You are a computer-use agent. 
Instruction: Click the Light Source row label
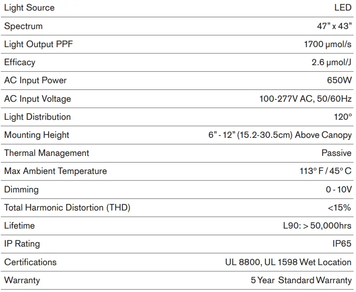click(x=29, y=8)
